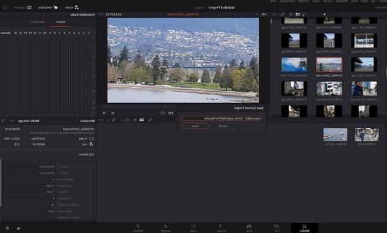Click the video codec icon in metadata
Image resolution: width=387 pixels, height=233 pixels.
91,139
